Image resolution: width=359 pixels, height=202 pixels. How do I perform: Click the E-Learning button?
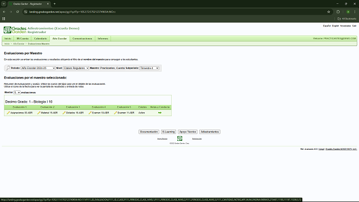[x=168, y=132]
